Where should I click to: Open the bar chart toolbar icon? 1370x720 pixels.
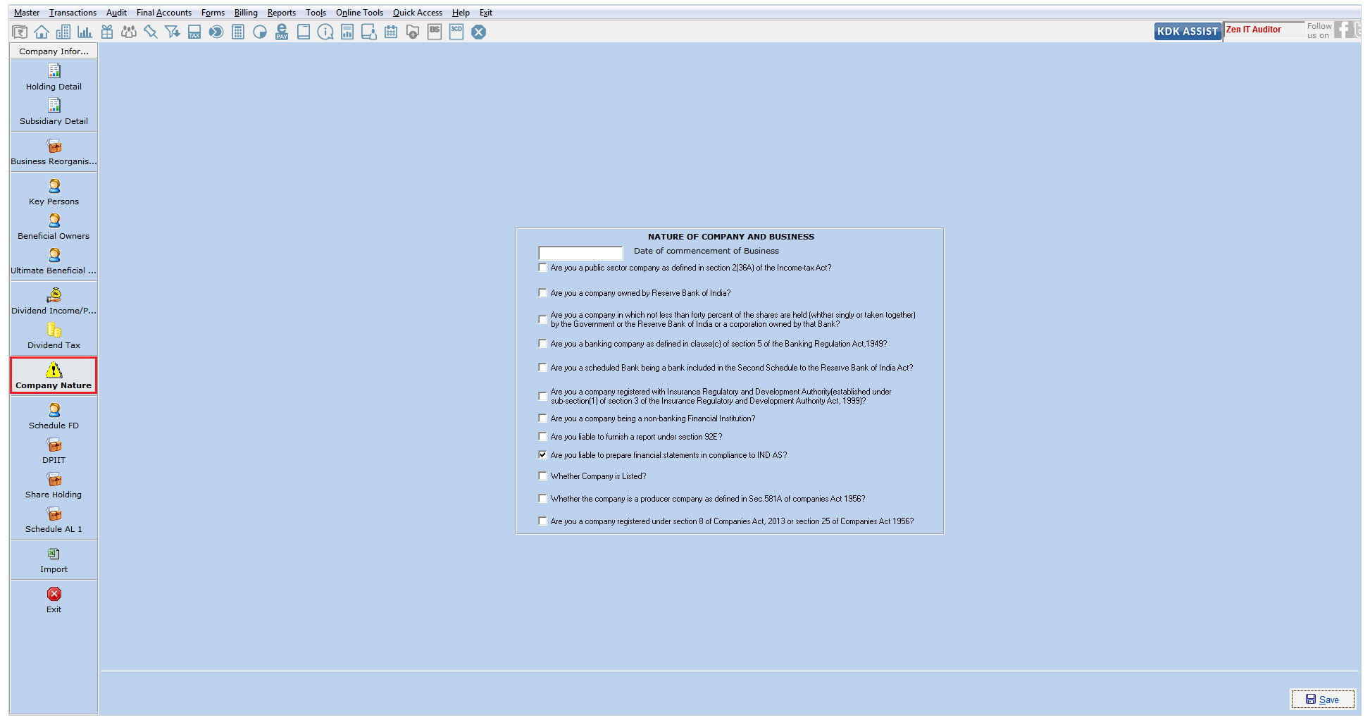coord(85,32)
